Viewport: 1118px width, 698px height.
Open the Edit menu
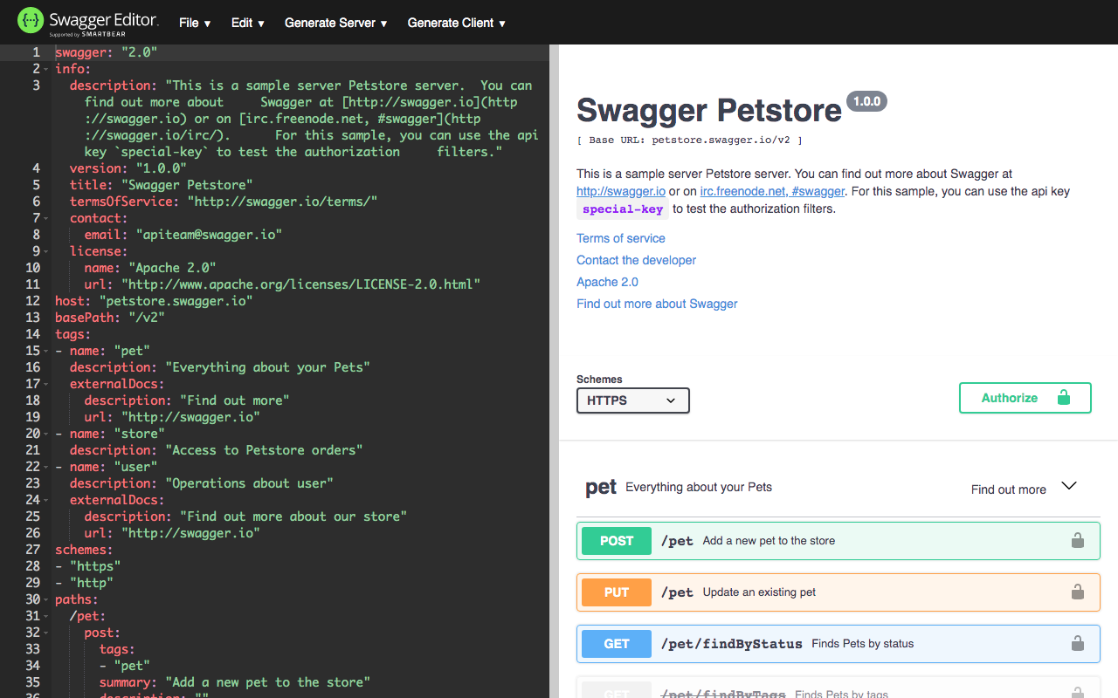pos(246,23)
